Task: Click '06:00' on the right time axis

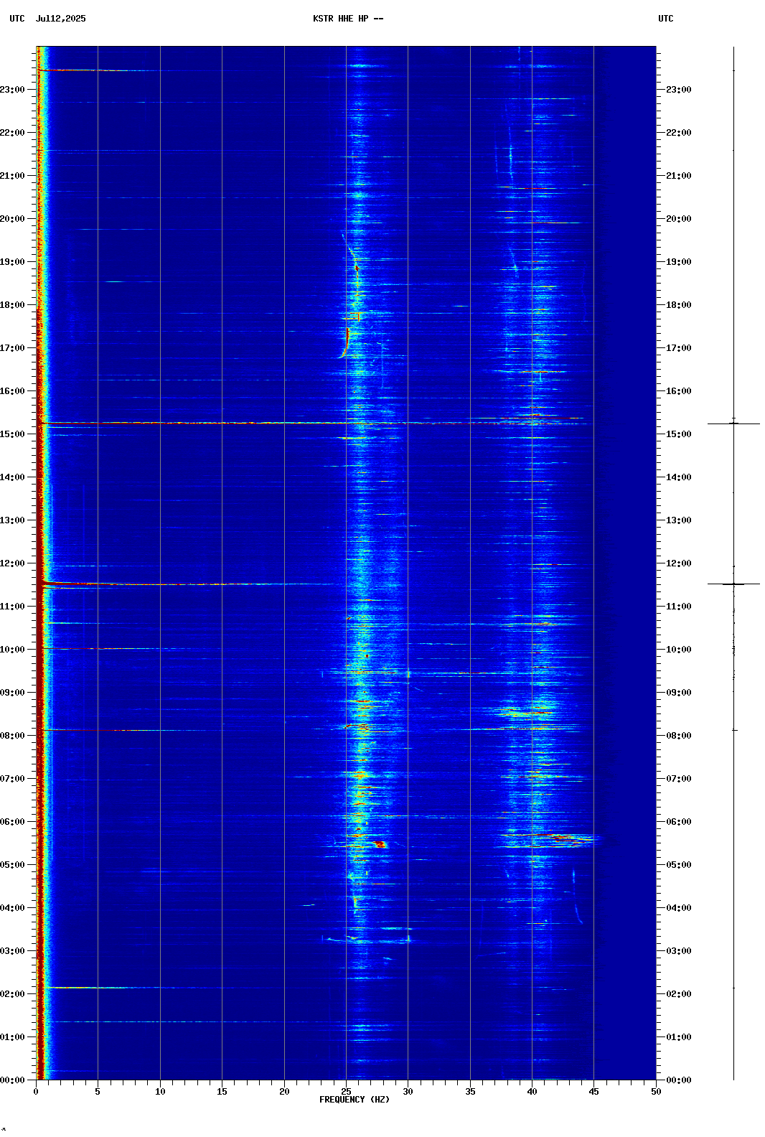Action: click(x=679, y=822)
